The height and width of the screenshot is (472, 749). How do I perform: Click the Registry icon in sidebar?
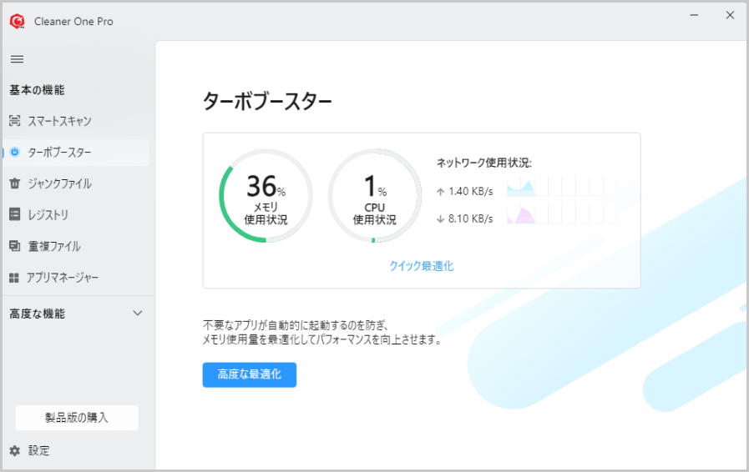[x=15, y=214]
